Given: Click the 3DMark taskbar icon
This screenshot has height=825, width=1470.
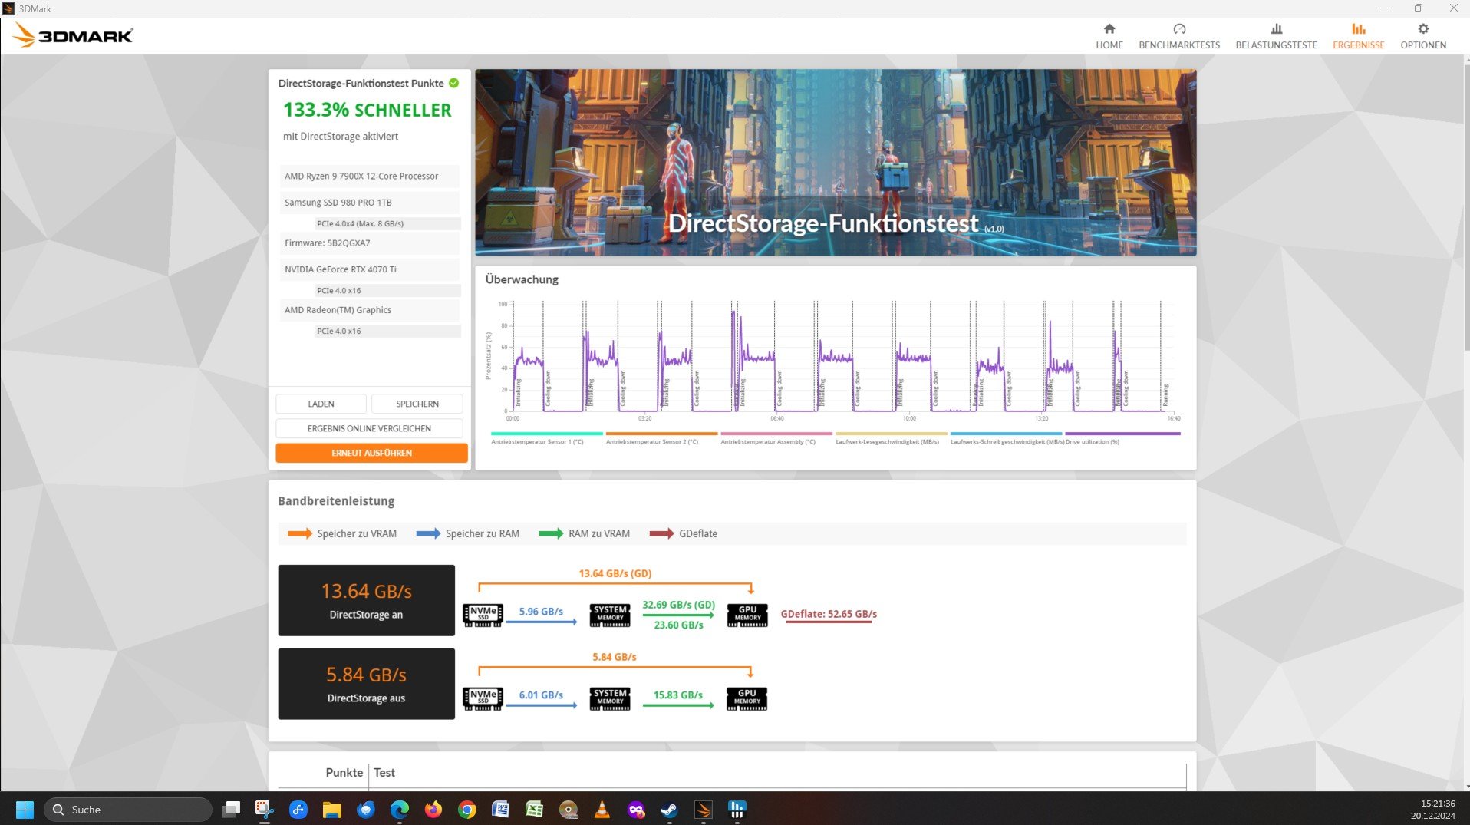Looking at the screenshot, I should click(703, 809).
